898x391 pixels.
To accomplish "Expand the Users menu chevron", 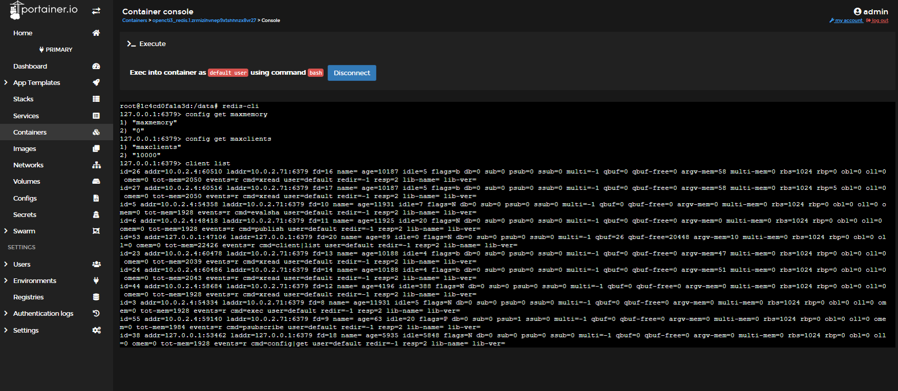I will [x=6, y=264].
